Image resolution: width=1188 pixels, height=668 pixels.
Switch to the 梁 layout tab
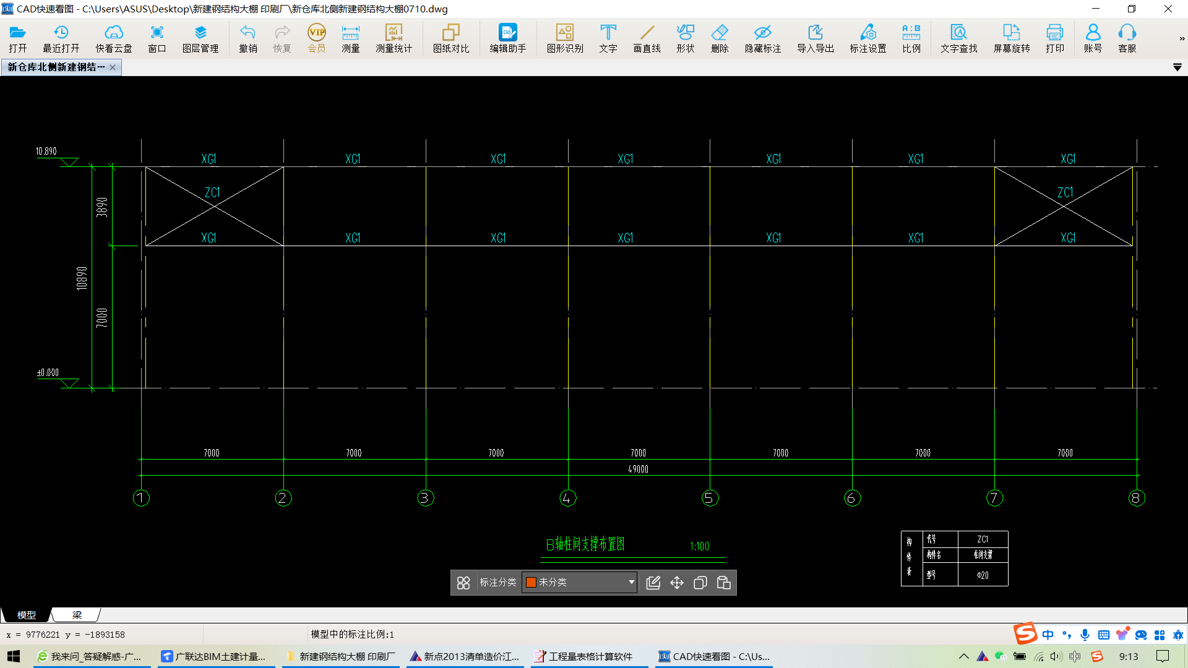coord(77,615)
